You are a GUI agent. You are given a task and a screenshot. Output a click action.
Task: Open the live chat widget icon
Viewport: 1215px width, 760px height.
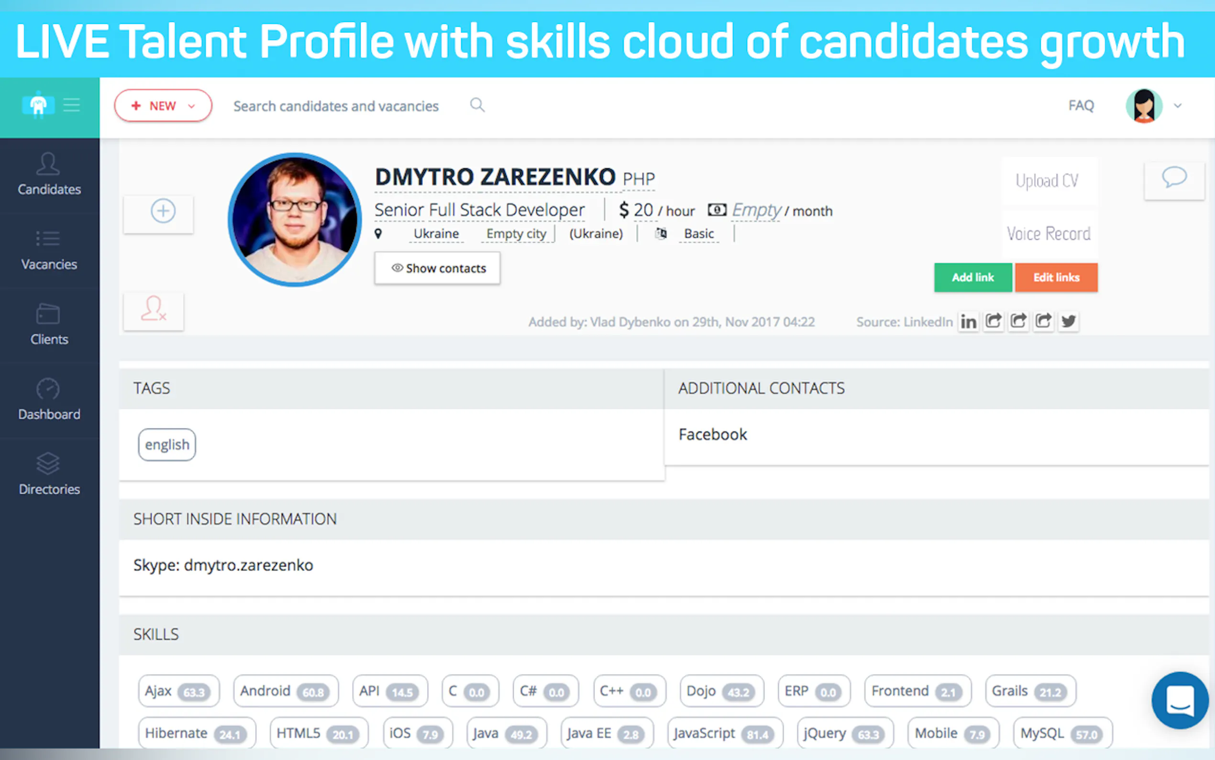click(x=1179, y=700)
